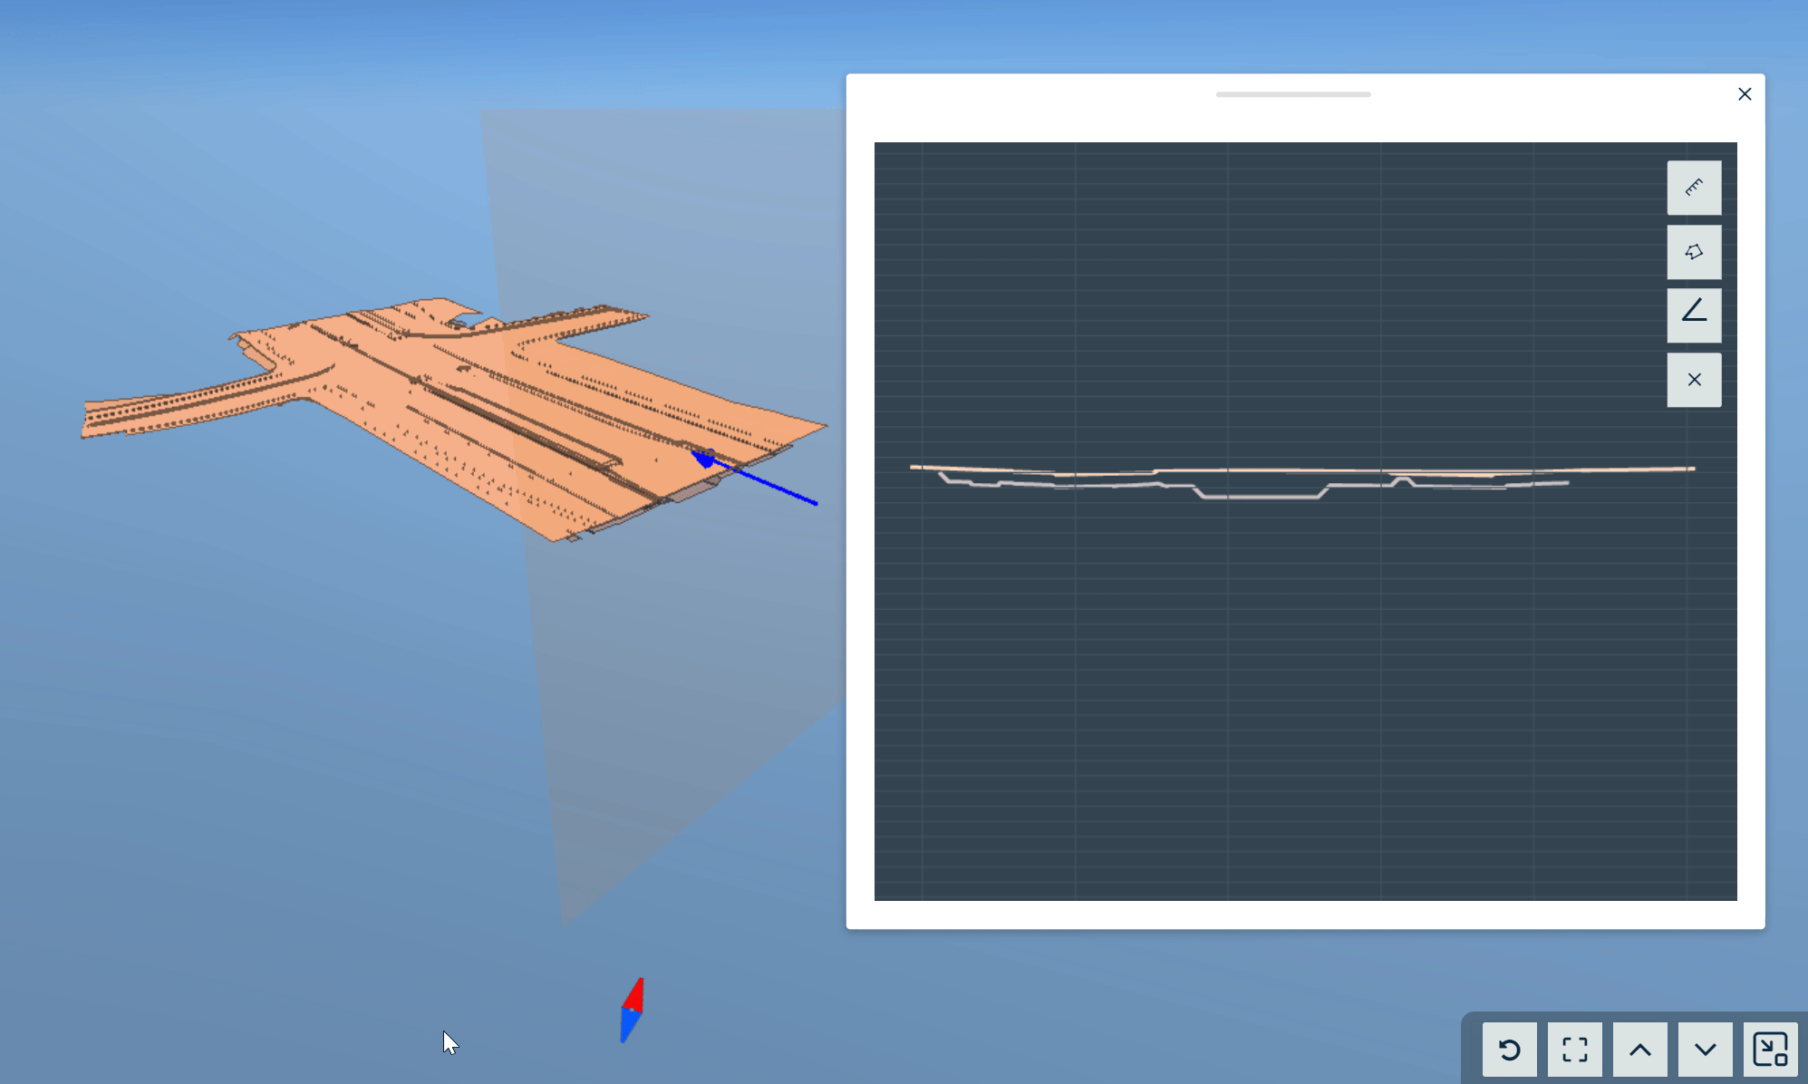Choose the angle measurement tool
Screen dimensions: 1808x1084
[x=1693, y=315]
